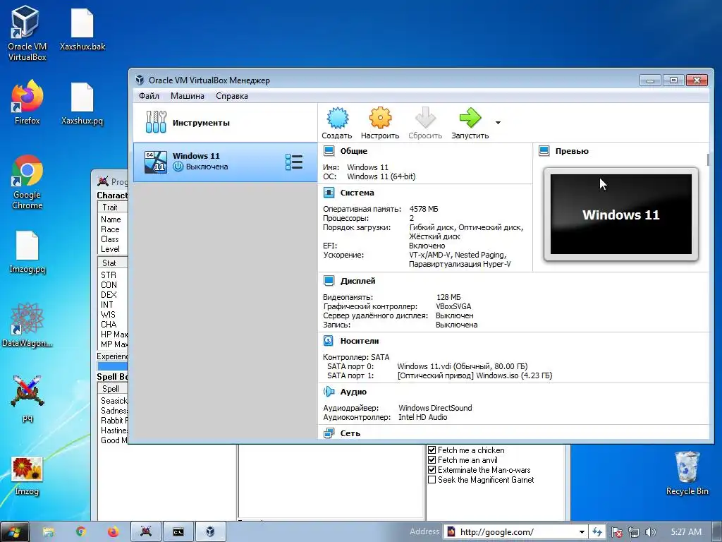Expand the dropdown arrow next to Запустить
The image size is (722, 542).
click(x=498, y=123)
